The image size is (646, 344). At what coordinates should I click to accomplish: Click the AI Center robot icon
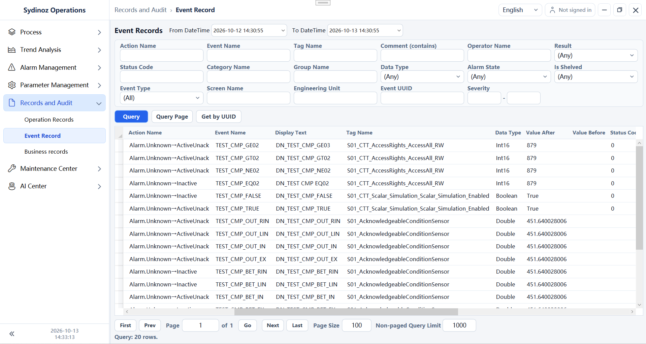12,186
